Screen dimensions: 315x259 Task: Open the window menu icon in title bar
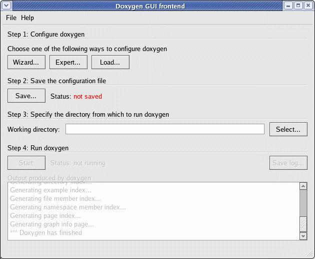(x=5, y=6)
